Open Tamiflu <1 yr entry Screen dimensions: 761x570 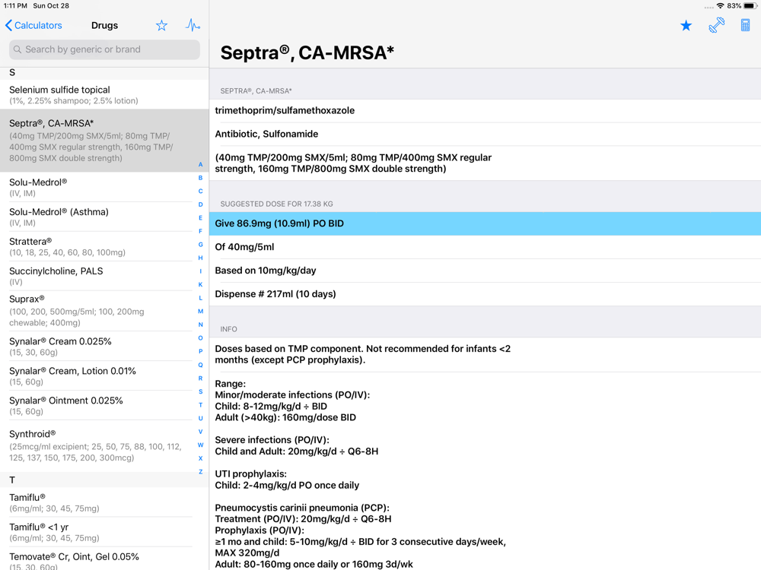[x=104, y=532]
